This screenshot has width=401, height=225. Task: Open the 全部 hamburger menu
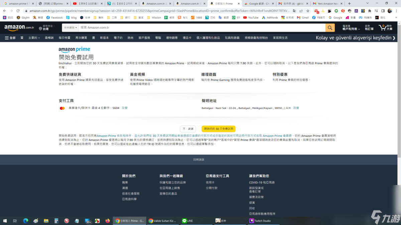(x=10, y=38)
